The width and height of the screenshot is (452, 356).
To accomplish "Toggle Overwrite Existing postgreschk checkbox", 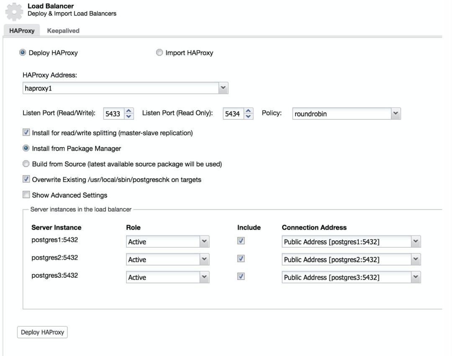I will [x=26, y=179].
